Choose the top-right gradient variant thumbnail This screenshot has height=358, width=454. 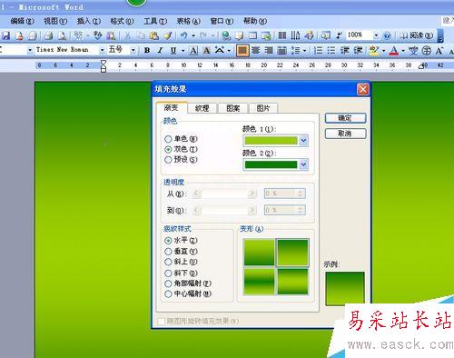point(292,252)
